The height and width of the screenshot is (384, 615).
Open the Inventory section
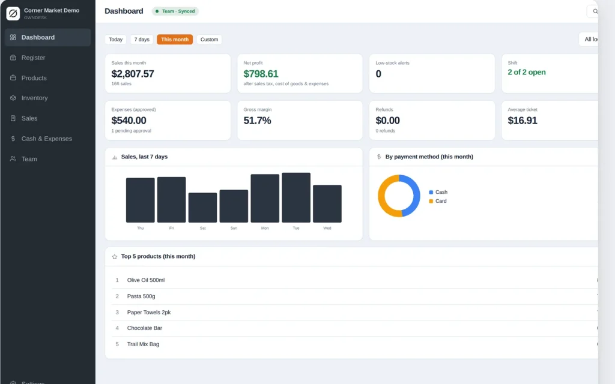pyautogui.click(x=48, y=98)
